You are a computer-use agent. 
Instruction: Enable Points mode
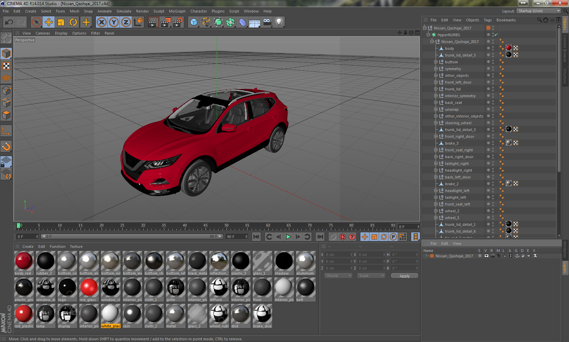tap(6, 90)
